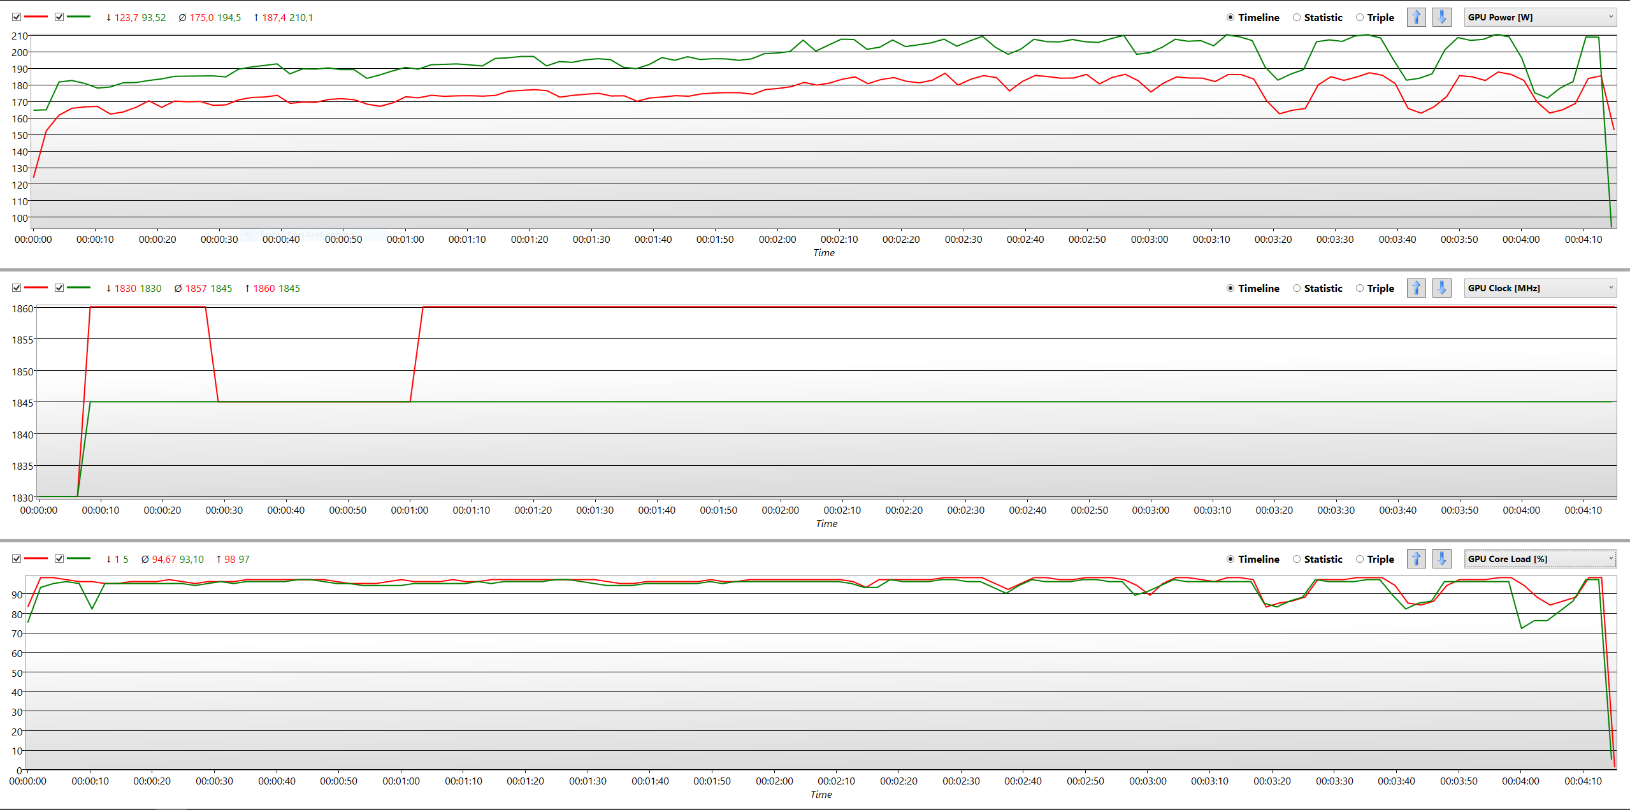The image size is (1630, 810).
Task: Open the GPU Core Load [%] dropdown
Action: [1540, 559]
